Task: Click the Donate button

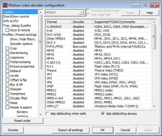Action: (x=13, y=130)
